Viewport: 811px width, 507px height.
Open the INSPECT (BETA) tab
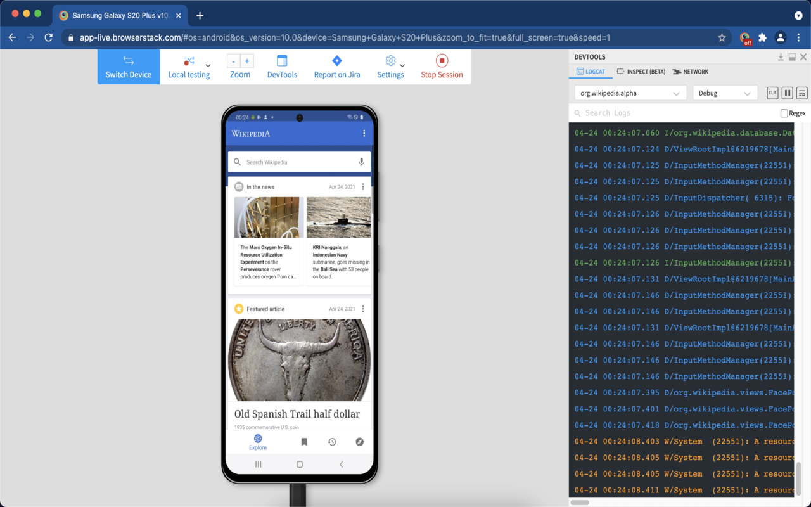(640, 72)
